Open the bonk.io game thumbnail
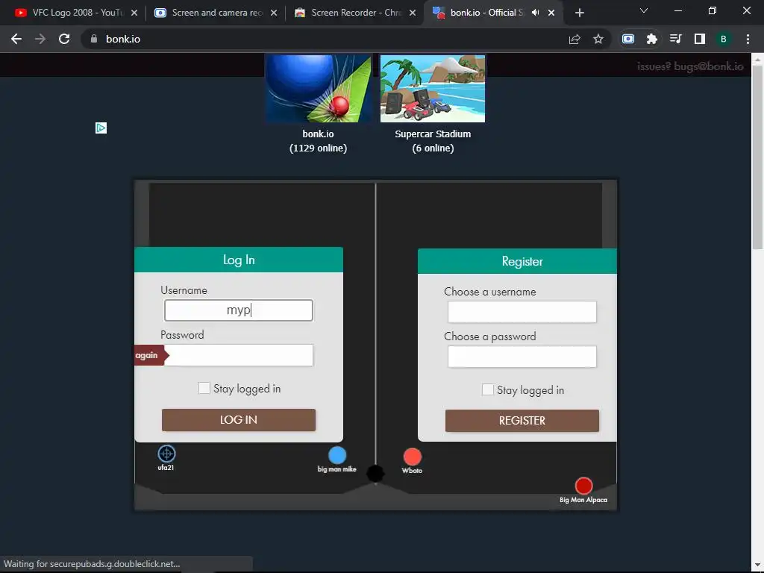 tap(318, 88)
